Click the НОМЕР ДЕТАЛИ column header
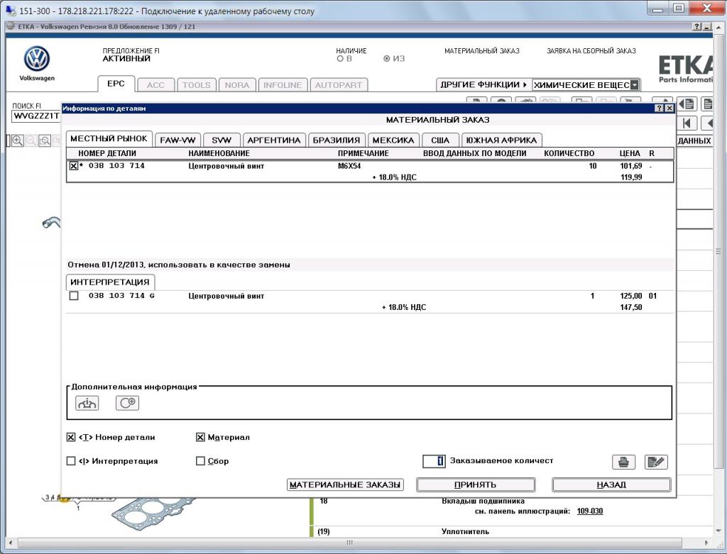This screenshot has width=727, height=554. pyautogui.click(x=107, y=153)
